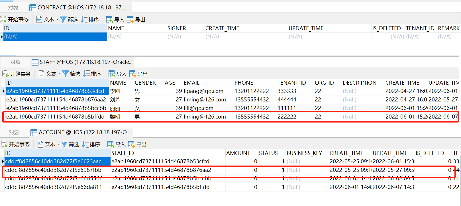This screenshot has height=206, width=461.
Task: Click AMOUNT column header in ACCOUNT table
Action: (x=238, y=153)
